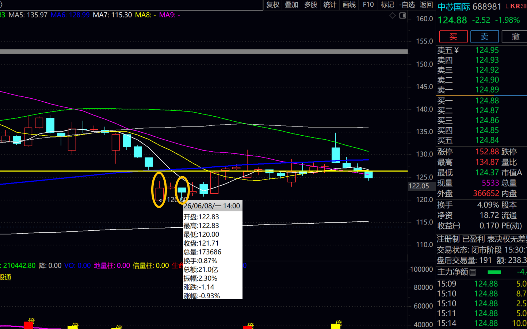Open the 统计 statistics menu
527x329 pixels.
[x=330, y=5]
